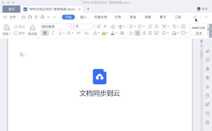The width and height of the screenshot is (212, 131).
Task: Switch to the 开始 ribbon tab
Action: point(68,17)
